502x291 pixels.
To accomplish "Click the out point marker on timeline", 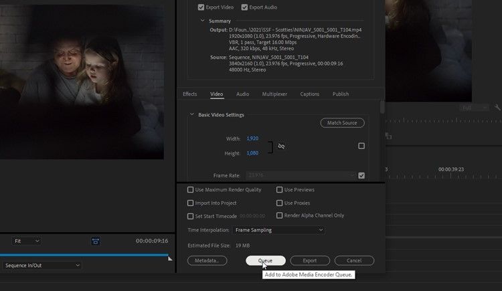I will [170, 258].
